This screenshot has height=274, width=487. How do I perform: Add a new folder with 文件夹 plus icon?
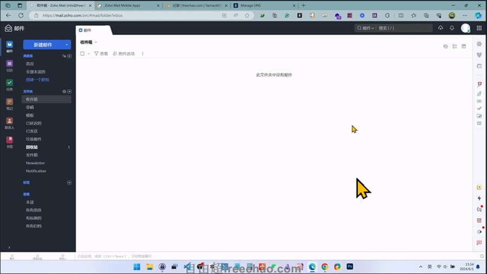(x=69, y=91)
